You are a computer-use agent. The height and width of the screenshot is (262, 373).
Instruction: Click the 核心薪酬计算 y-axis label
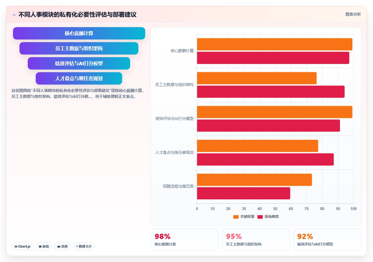click(182, 51)
